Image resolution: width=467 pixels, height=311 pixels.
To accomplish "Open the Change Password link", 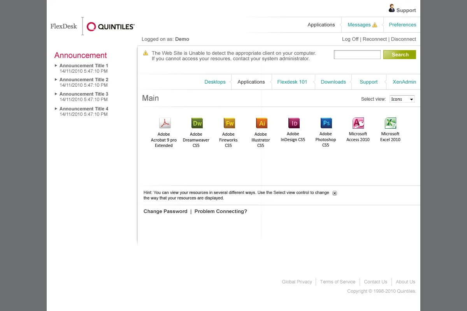I will point(165,211).
